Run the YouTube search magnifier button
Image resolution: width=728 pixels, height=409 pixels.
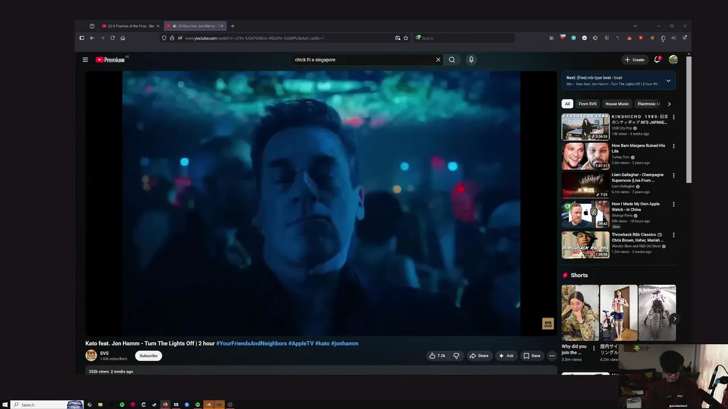[452, 60]
